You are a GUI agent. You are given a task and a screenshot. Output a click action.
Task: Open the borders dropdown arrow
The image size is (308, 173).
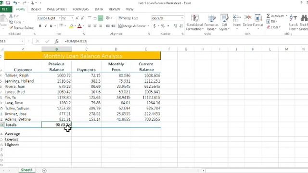coord(65,26)
